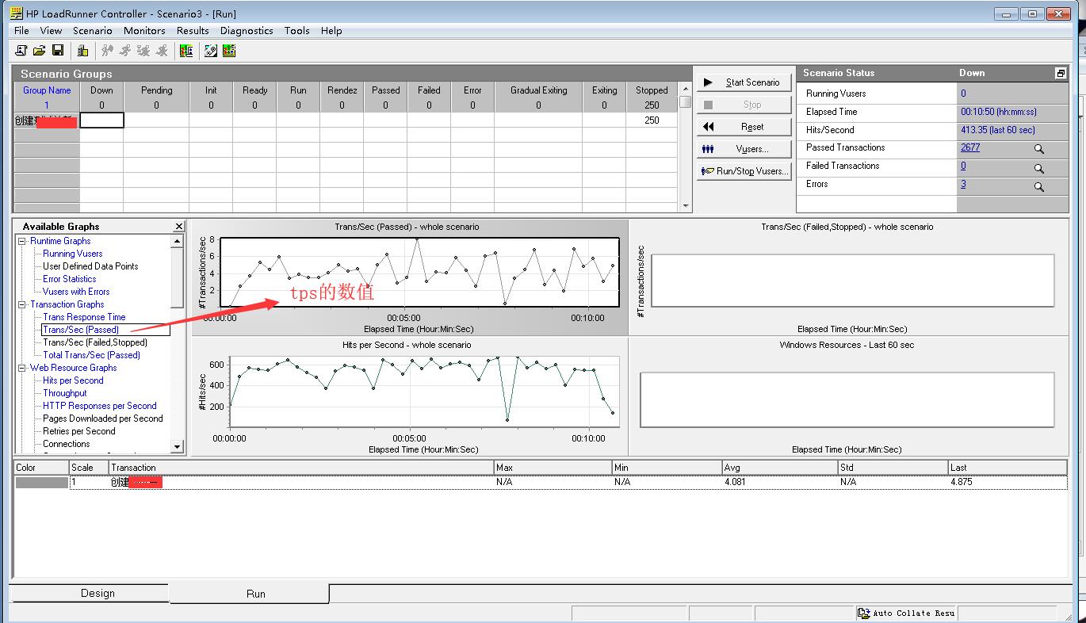Click the Auto Collate Results status indicator
Image resolution: width=1086 pixels, height=623 pixels.
908,613
